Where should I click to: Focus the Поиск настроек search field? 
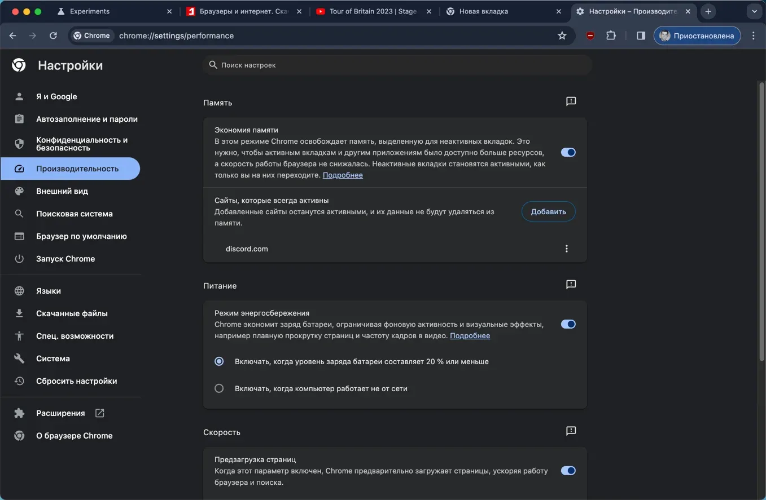(x=397, y=65)
